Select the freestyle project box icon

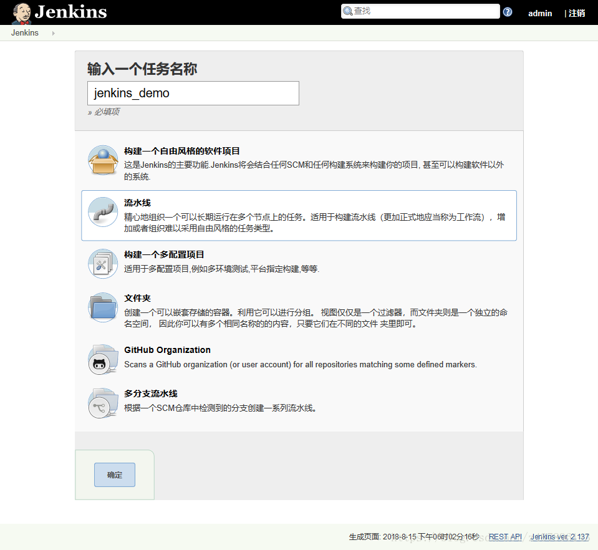(x=103, y=160)
